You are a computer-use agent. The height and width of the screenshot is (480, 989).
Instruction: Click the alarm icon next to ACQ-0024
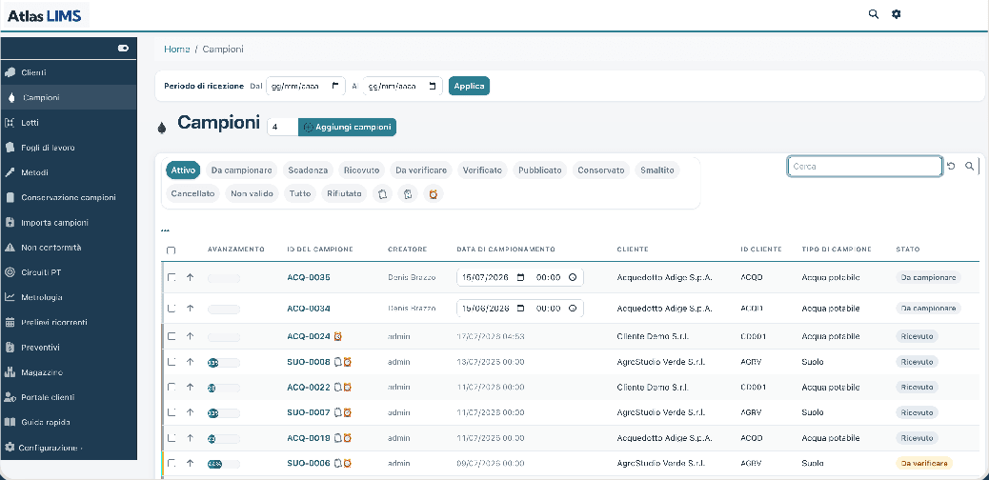coord(338,337)
